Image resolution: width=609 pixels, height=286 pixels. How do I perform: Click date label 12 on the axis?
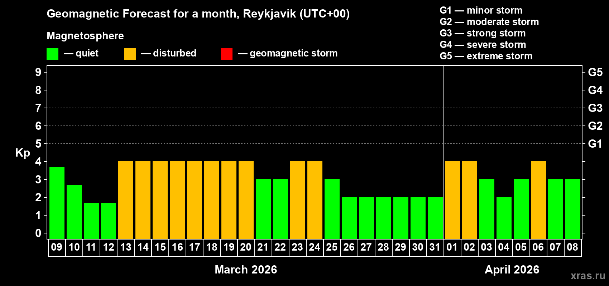[x=109, y=247]
